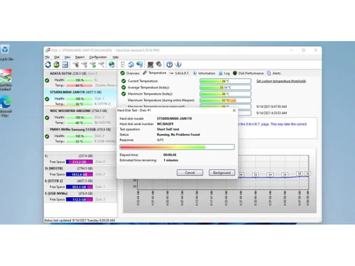Screen dimensions: 355x266
Task: Click green check beside Current Temperature
Action: pyautogui.click(x=124, y=81)
